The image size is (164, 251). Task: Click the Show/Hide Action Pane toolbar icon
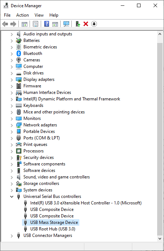click(x=55, y=24)
